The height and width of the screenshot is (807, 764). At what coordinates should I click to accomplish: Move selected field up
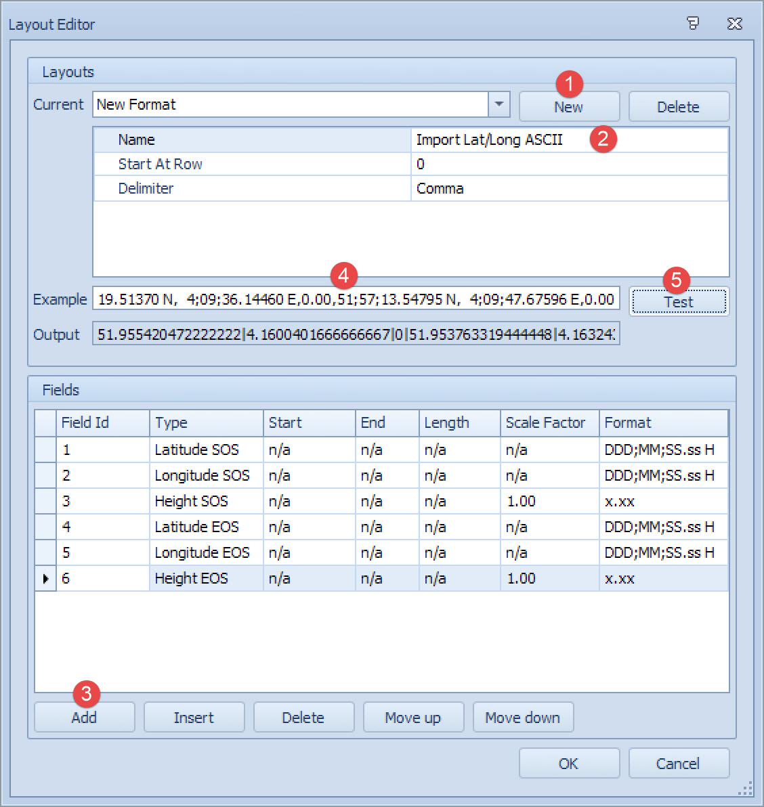click(412, 718)
